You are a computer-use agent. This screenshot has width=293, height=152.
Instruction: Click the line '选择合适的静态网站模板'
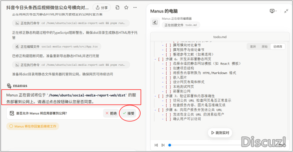click(x=207, y=64)
